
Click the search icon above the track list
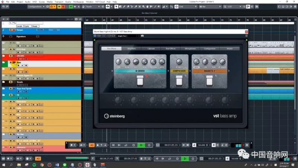(80, 19)
